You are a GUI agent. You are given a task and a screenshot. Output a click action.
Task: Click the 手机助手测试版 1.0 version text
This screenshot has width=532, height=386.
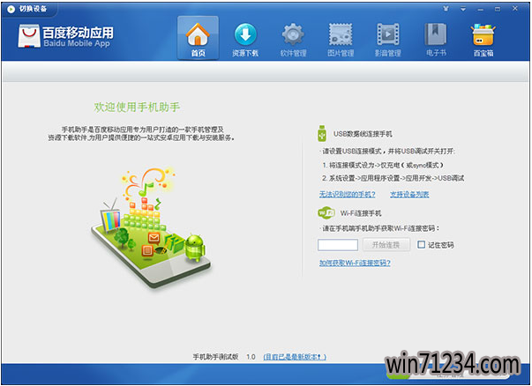(224, 357)
